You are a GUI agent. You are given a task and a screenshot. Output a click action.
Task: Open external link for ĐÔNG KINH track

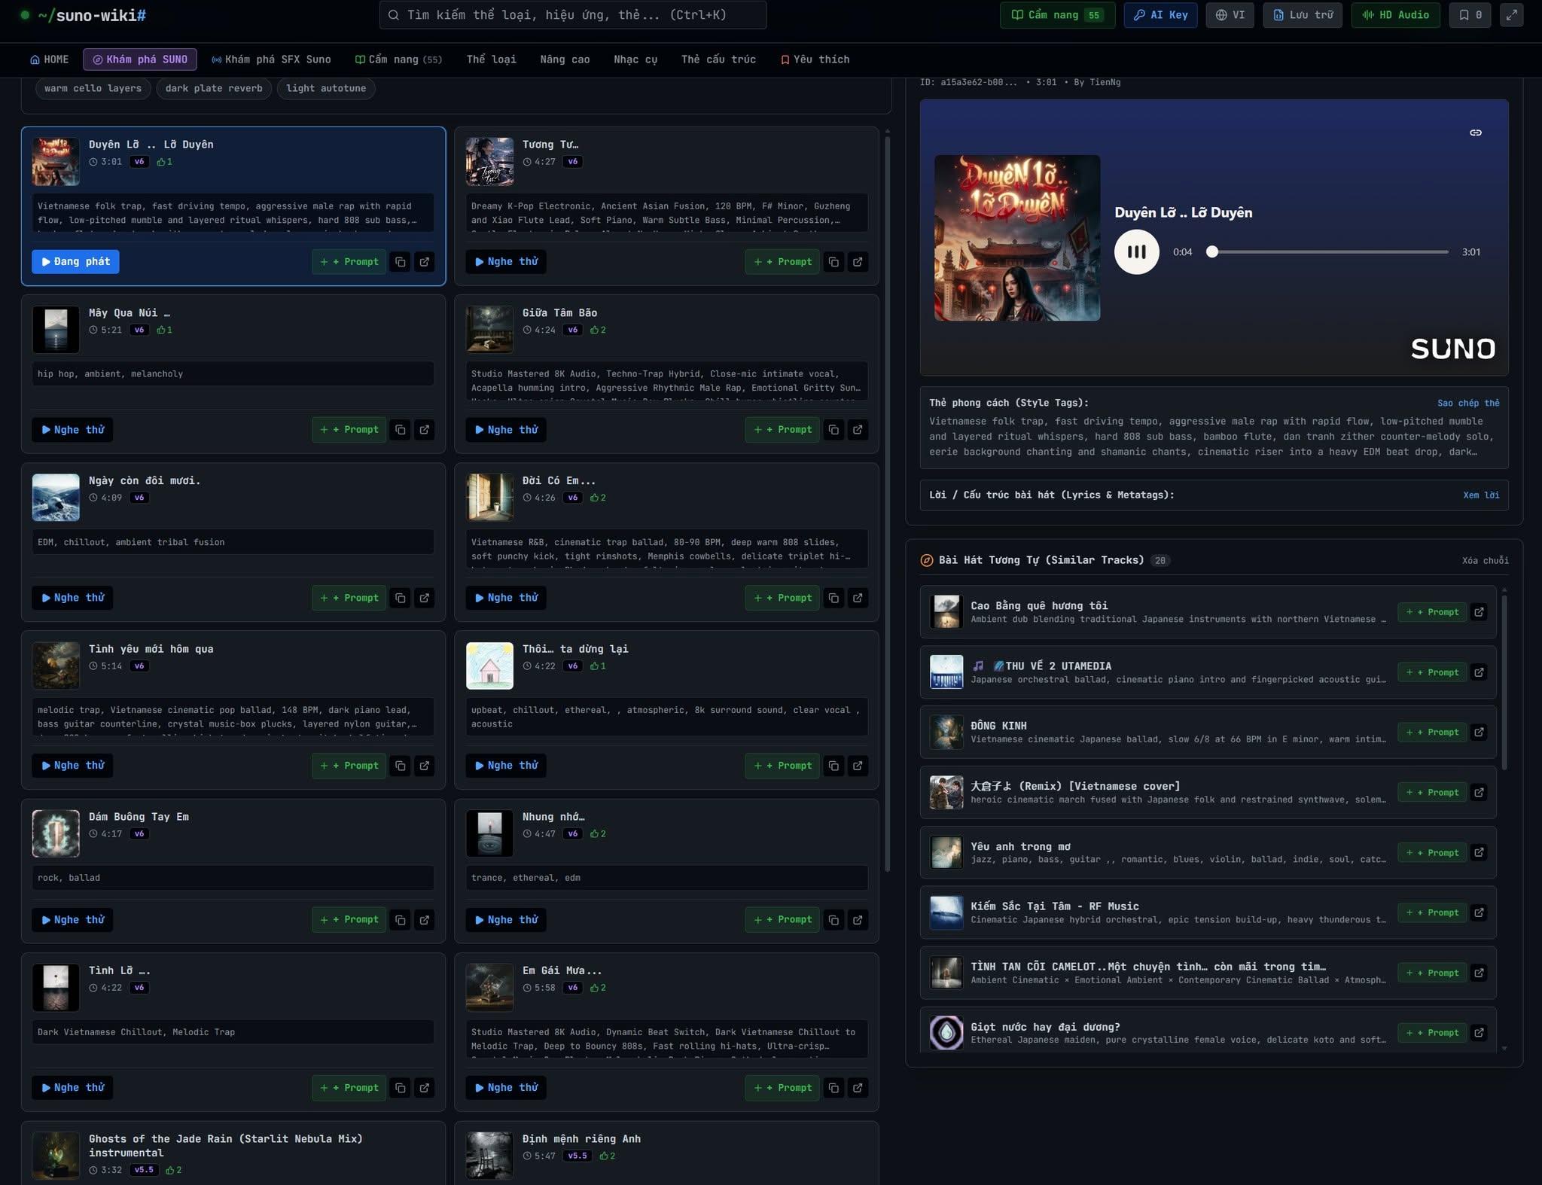[x=1479, y=733]
